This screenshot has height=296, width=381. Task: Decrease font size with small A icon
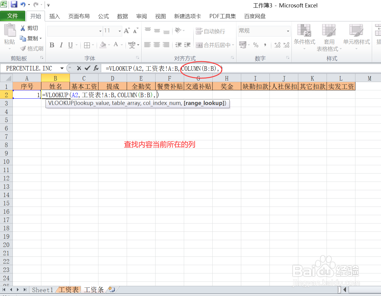click(x=135, y=31)
